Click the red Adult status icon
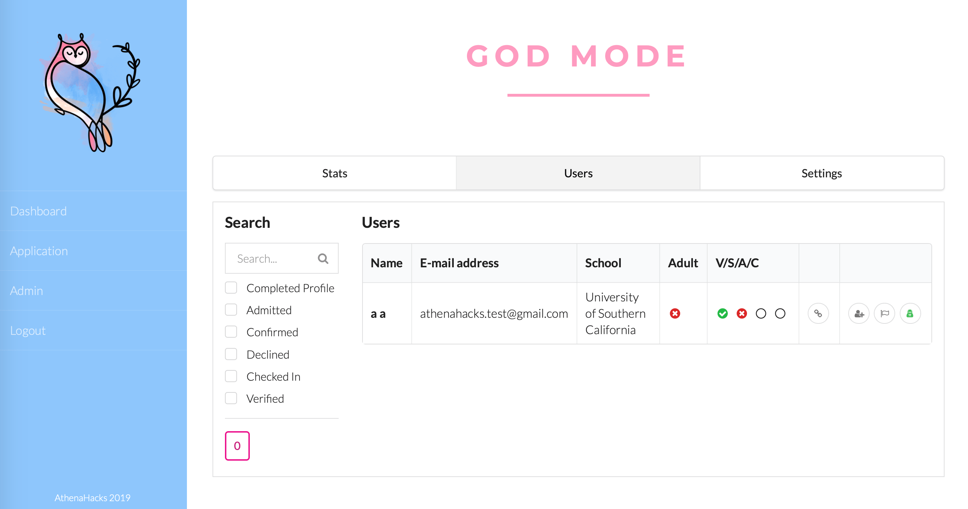 point(675,313)
